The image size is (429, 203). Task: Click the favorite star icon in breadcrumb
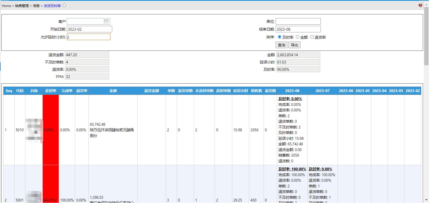64,5
